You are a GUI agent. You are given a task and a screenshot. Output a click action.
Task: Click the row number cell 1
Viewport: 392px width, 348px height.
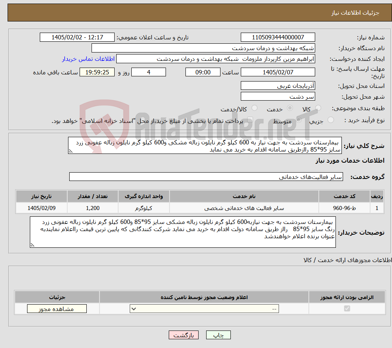[x=377, y=208]
